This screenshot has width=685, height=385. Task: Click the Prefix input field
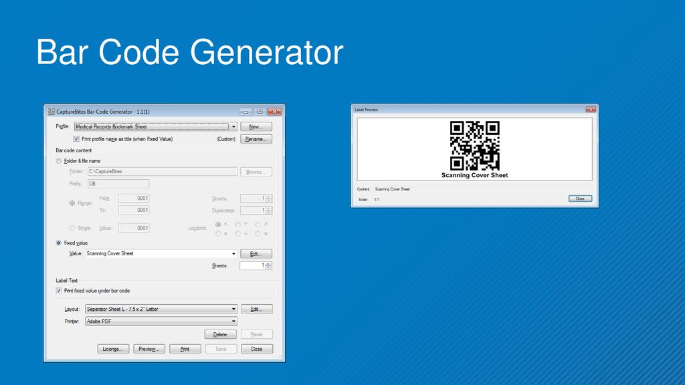pos(118,184)
